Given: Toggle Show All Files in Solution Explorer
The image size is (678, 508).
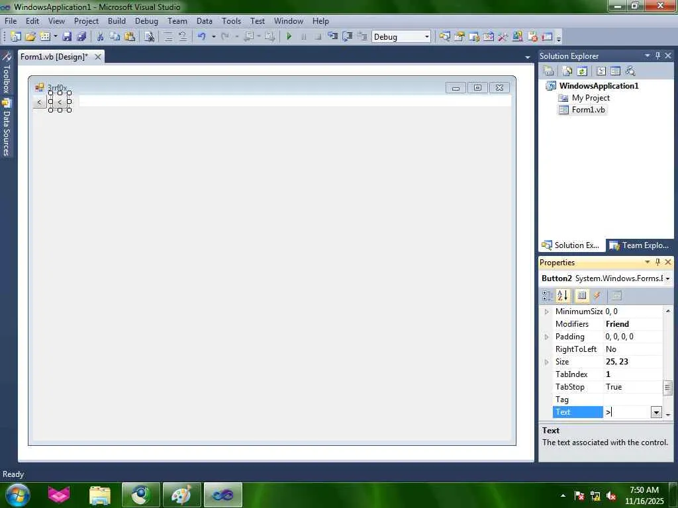Looking at the screenshot, I should 567,71.
